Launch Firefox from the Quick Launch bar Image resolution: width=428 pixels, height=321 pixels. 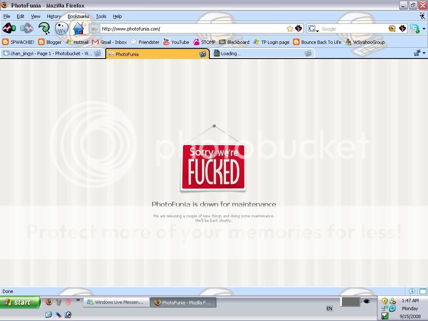pos(49,302)
